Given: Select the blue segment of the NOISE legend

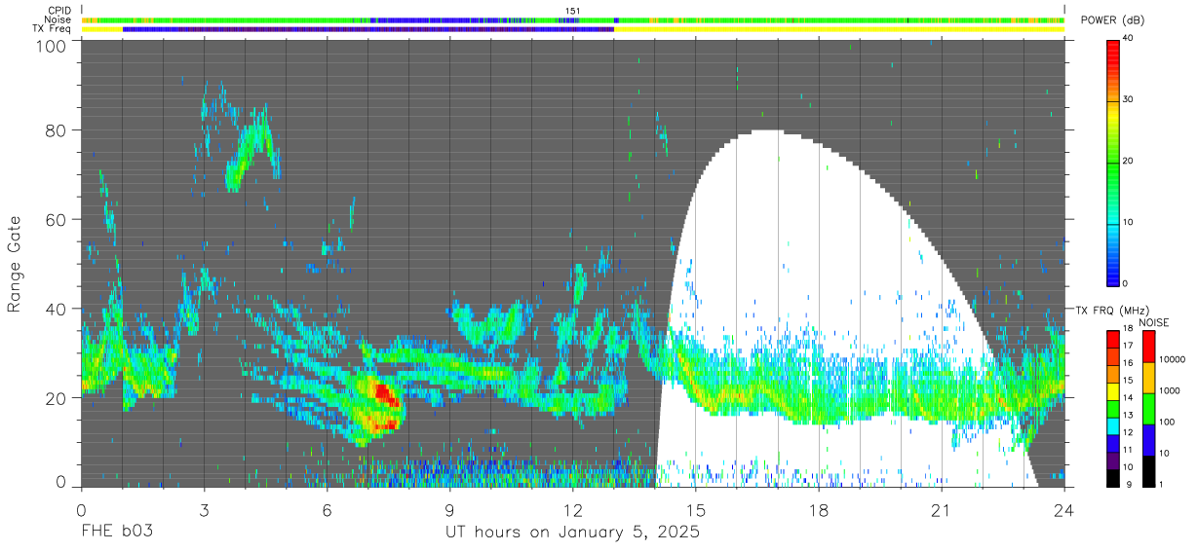Looking at the screenshot, I should pos(1148,439).
